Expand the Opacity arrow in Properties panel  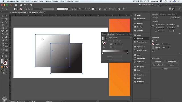point(169,48)
